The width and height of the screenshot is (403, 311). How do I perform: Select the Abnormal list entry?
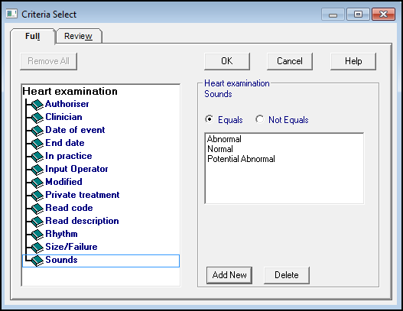pos(224,139)
